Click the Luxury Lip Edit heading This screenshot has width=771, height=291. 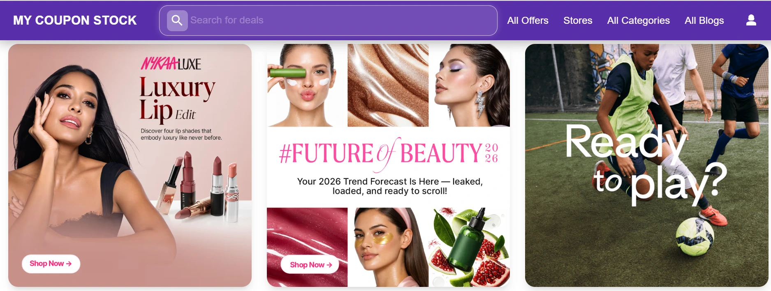(x=177, y=99)
